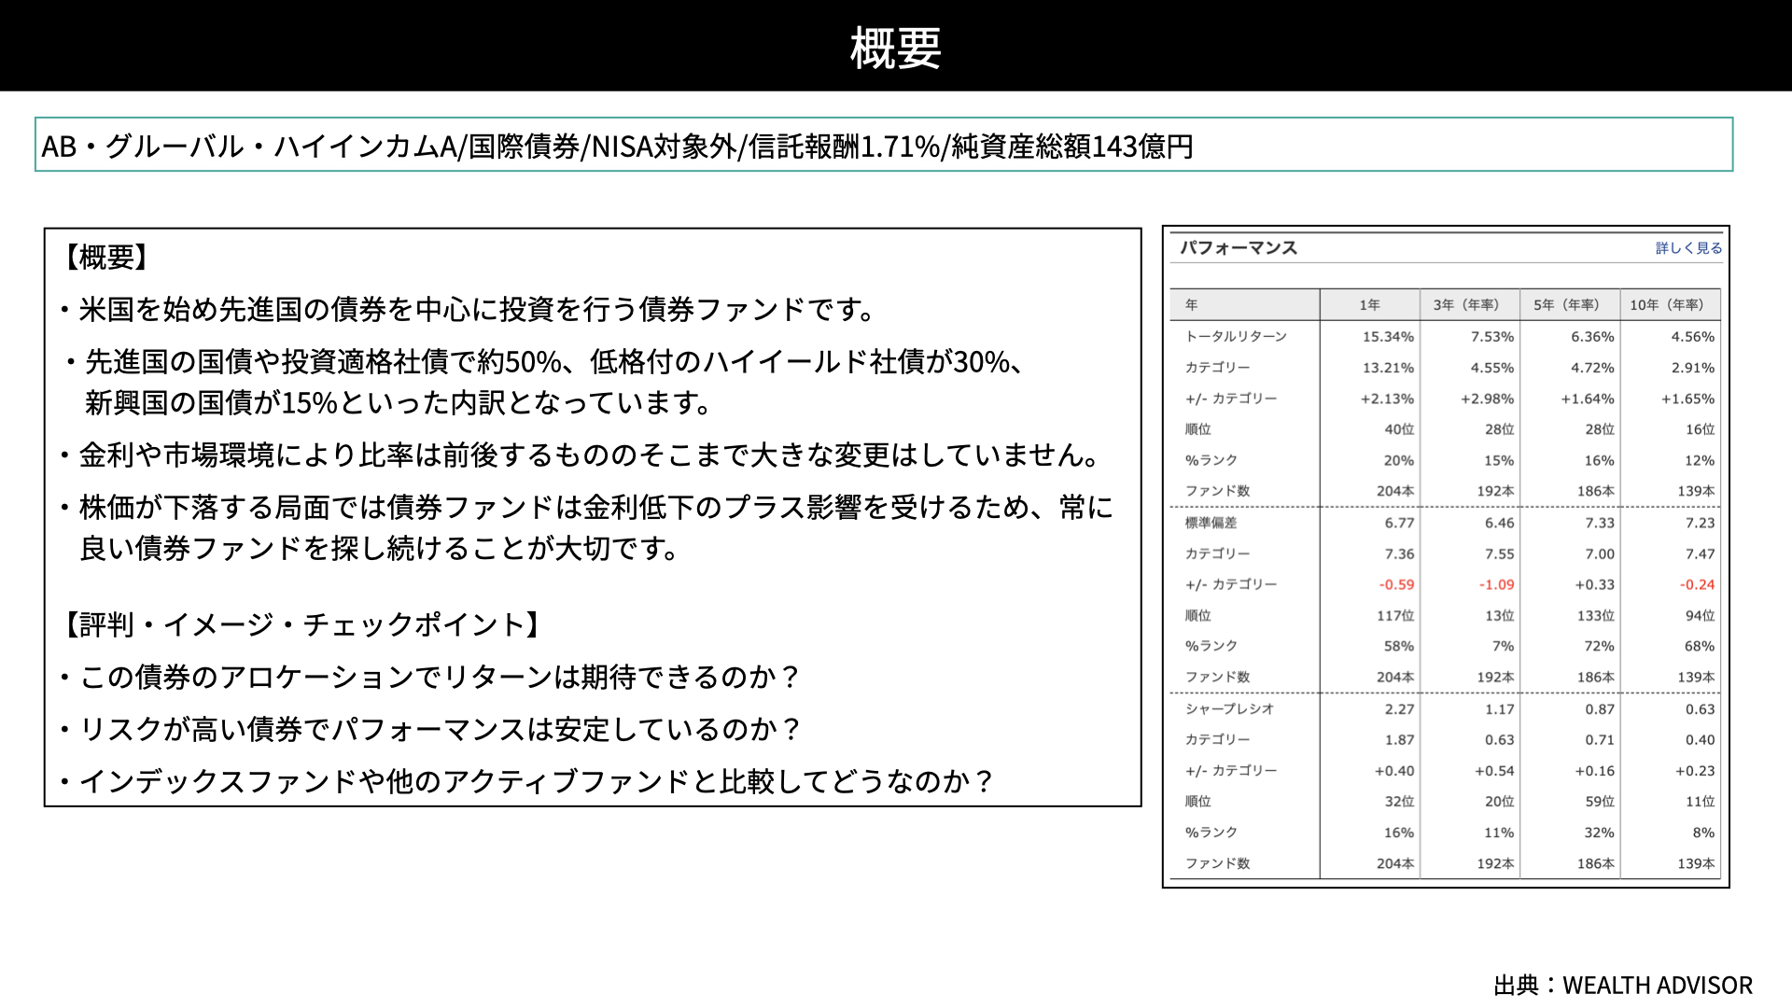1792x1008 pixels.
Task: Click the 11位 ten-year Sharpe rank
Action: (1701, 802)
